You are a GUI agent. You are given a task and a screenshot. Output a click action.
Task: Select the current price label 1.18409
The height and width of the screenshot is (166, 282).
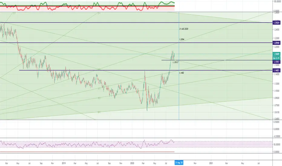click(x=277, y=54)
